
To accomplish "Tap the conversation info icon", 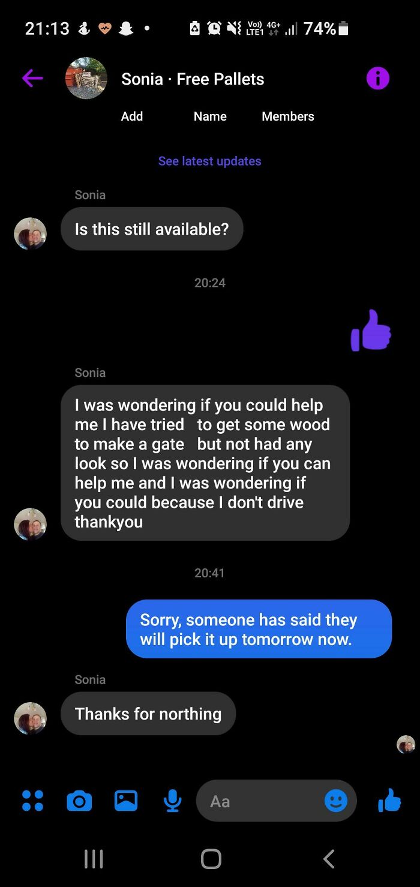I will pyautogui.click(x=377, y=79).
